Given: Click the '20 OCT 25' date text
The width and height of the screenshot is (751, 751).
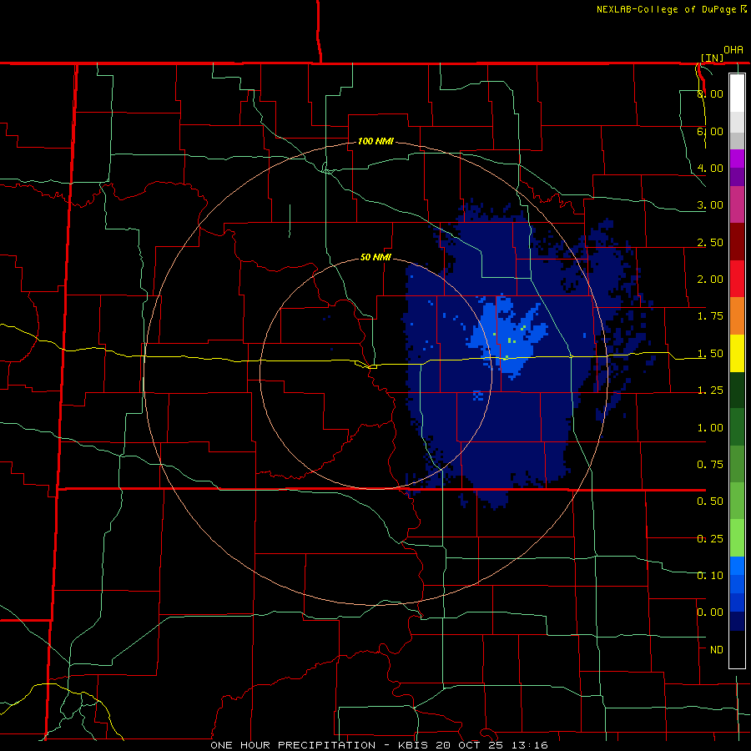Looking at the screenshot, I should point(471,745).
